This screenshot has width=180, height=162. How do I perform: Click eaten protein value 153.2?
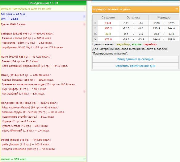click(108, 28)
